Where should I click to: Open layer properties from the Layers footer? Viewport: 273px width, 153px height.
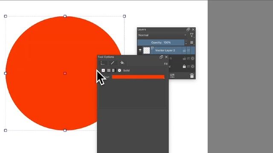[172, 76]
